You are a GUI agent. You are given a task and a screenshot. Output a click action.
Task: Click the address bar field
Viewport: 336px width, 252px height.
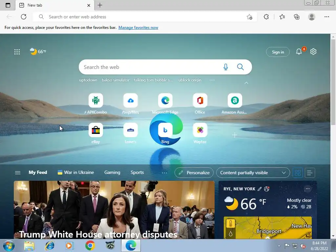pos(145,17)
